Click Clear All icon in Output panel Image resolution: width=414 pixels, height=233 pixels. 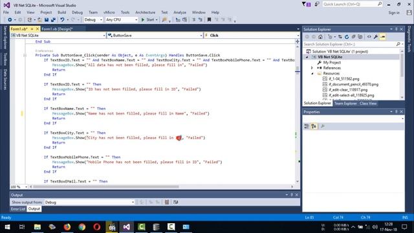point(167,202)
